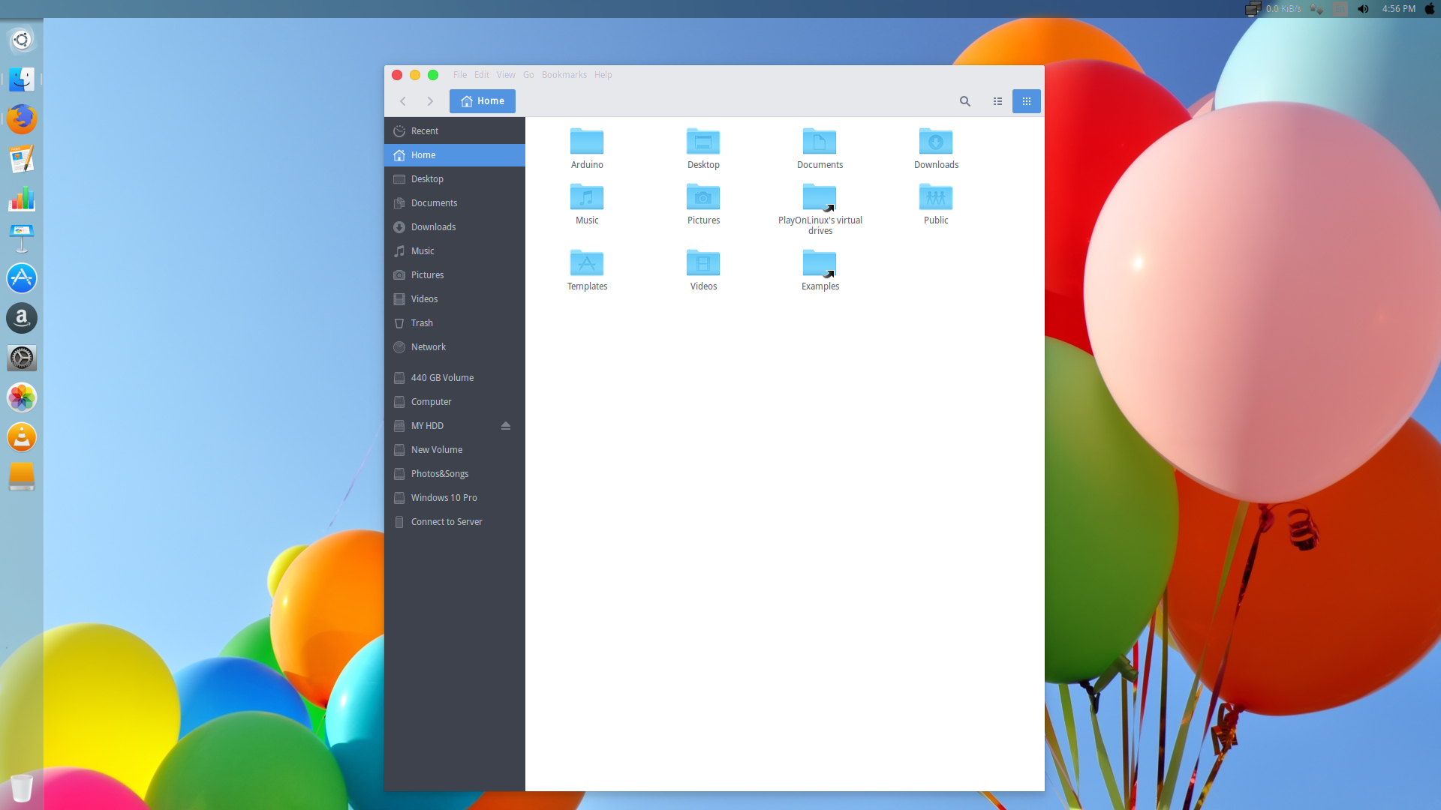The height and width of the screenshot is (810, 1441).
Task: Click the search magnifier icon
Action: click(965, 101)
